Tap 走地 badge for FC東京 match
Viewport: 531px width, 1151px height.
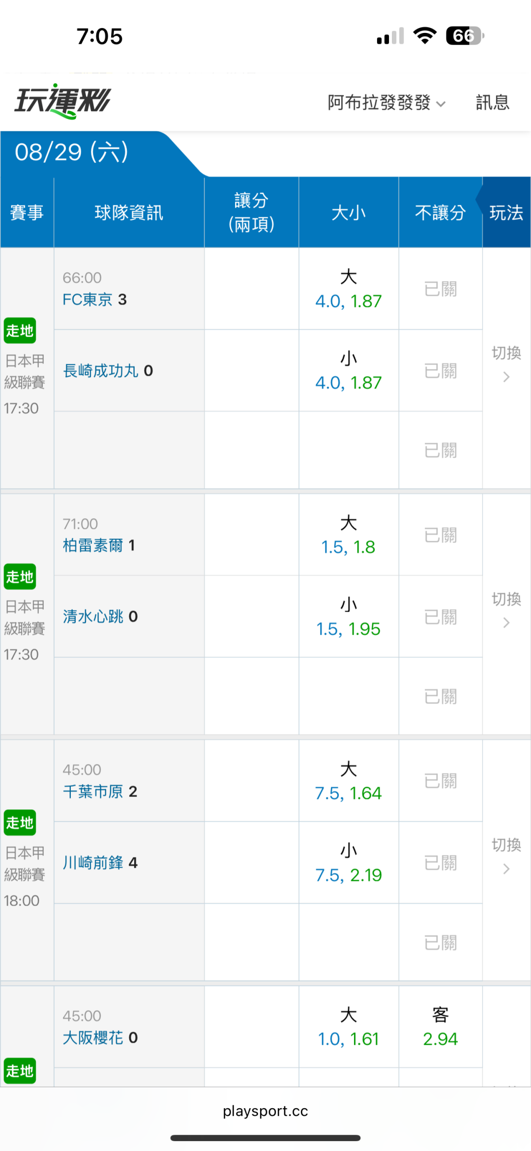point(20,331)
